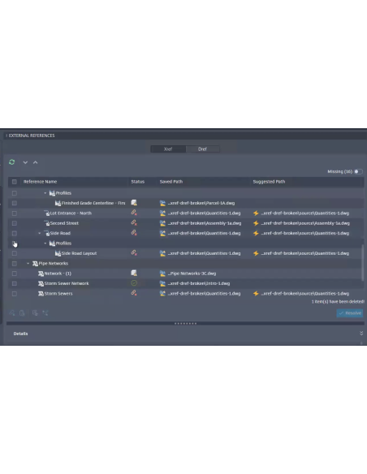Click the drawing file icon beside Pipe Networks-3C.dwg
The width and height of the screenshot is (367, 474).
162,274
